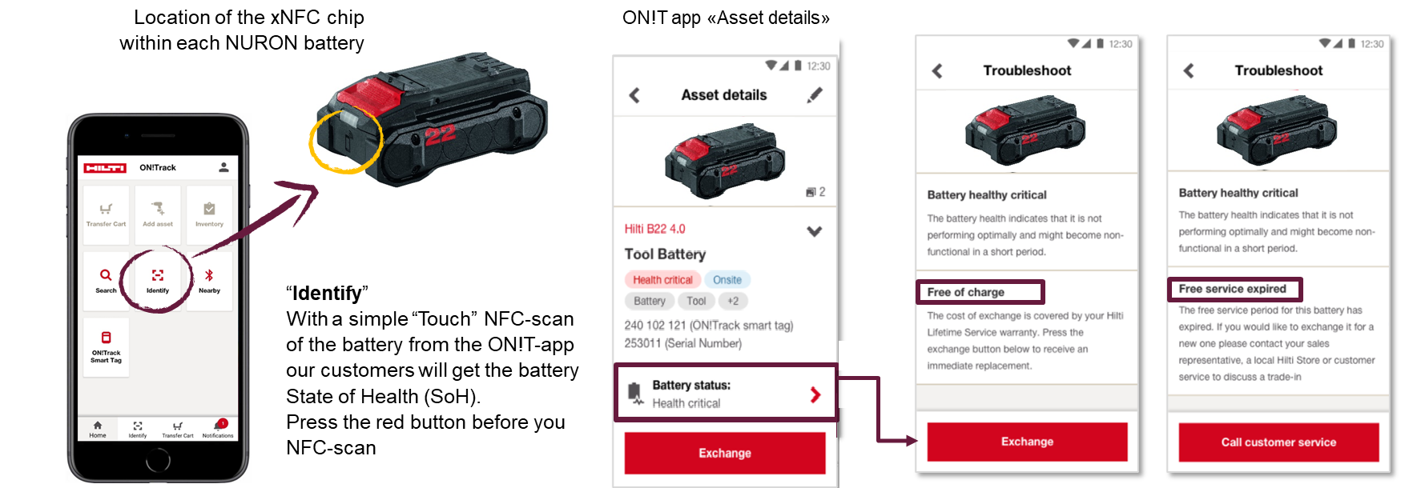Click the Exchange button in Asset details
The image size is (1401, 488).
pyautogui.click(x=725, y=453)
